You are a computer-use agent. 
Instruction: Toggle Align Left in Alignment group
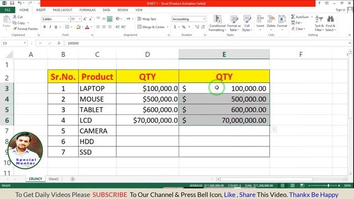(x=98, y=27)
